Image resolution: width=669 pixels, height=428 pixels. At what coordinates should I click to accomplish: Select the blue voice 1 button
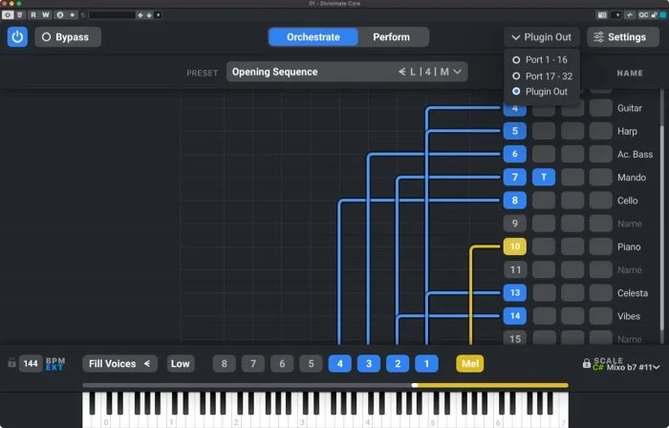tap(426, 364)
